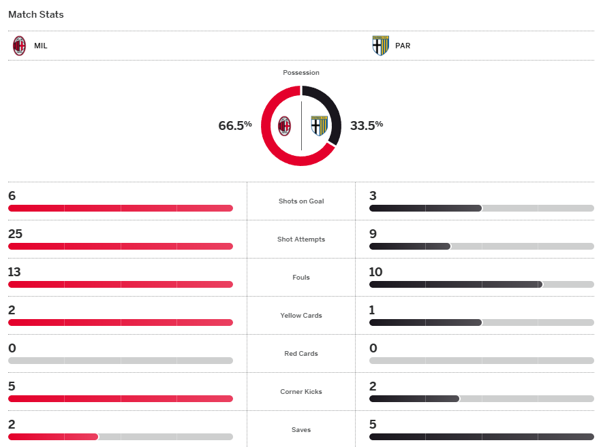Click Parma's dark Corner Kicks bar
Image resolution: width=601 pixels, height=447 pixels.
(414, 399)
